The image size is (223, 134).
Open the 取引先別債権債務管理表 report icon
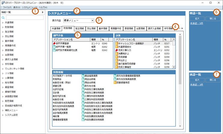pos(115,76)
